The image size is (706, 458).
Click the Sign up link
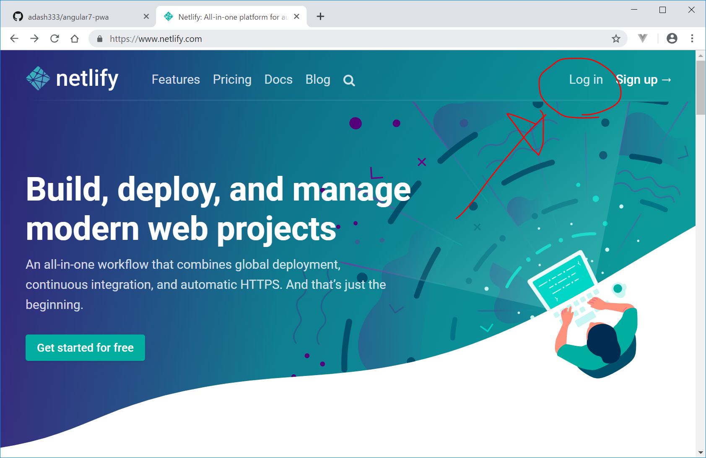pos(643,80)
